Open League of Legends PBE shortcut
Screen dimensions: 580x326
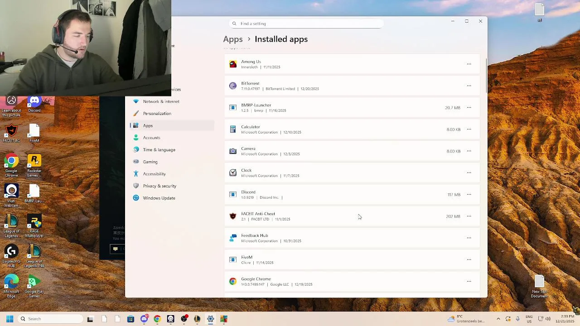34,256
